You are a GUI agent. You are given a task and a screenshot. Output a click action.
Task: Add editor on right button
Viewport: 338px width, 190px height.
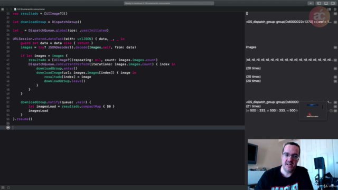pyautogui.click(x=335, y=9)
